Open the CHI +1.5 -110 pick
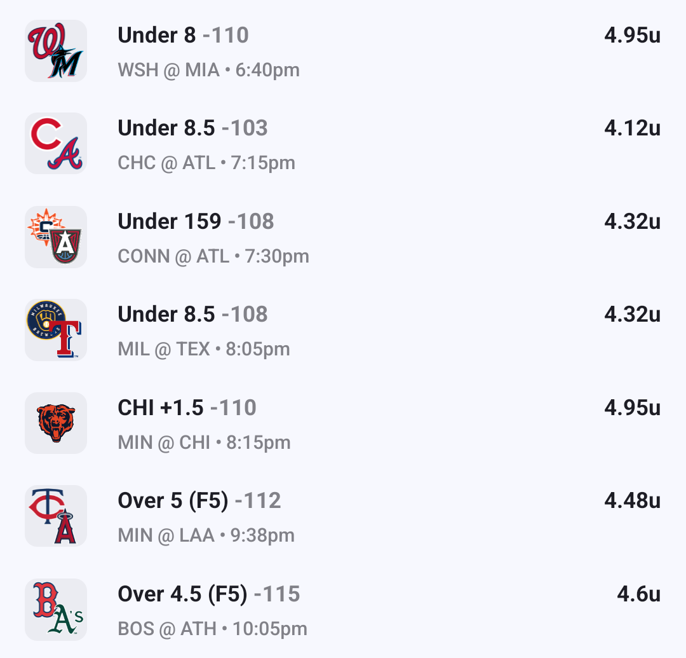The image size is (686, 658). click(x=187, y=408)
